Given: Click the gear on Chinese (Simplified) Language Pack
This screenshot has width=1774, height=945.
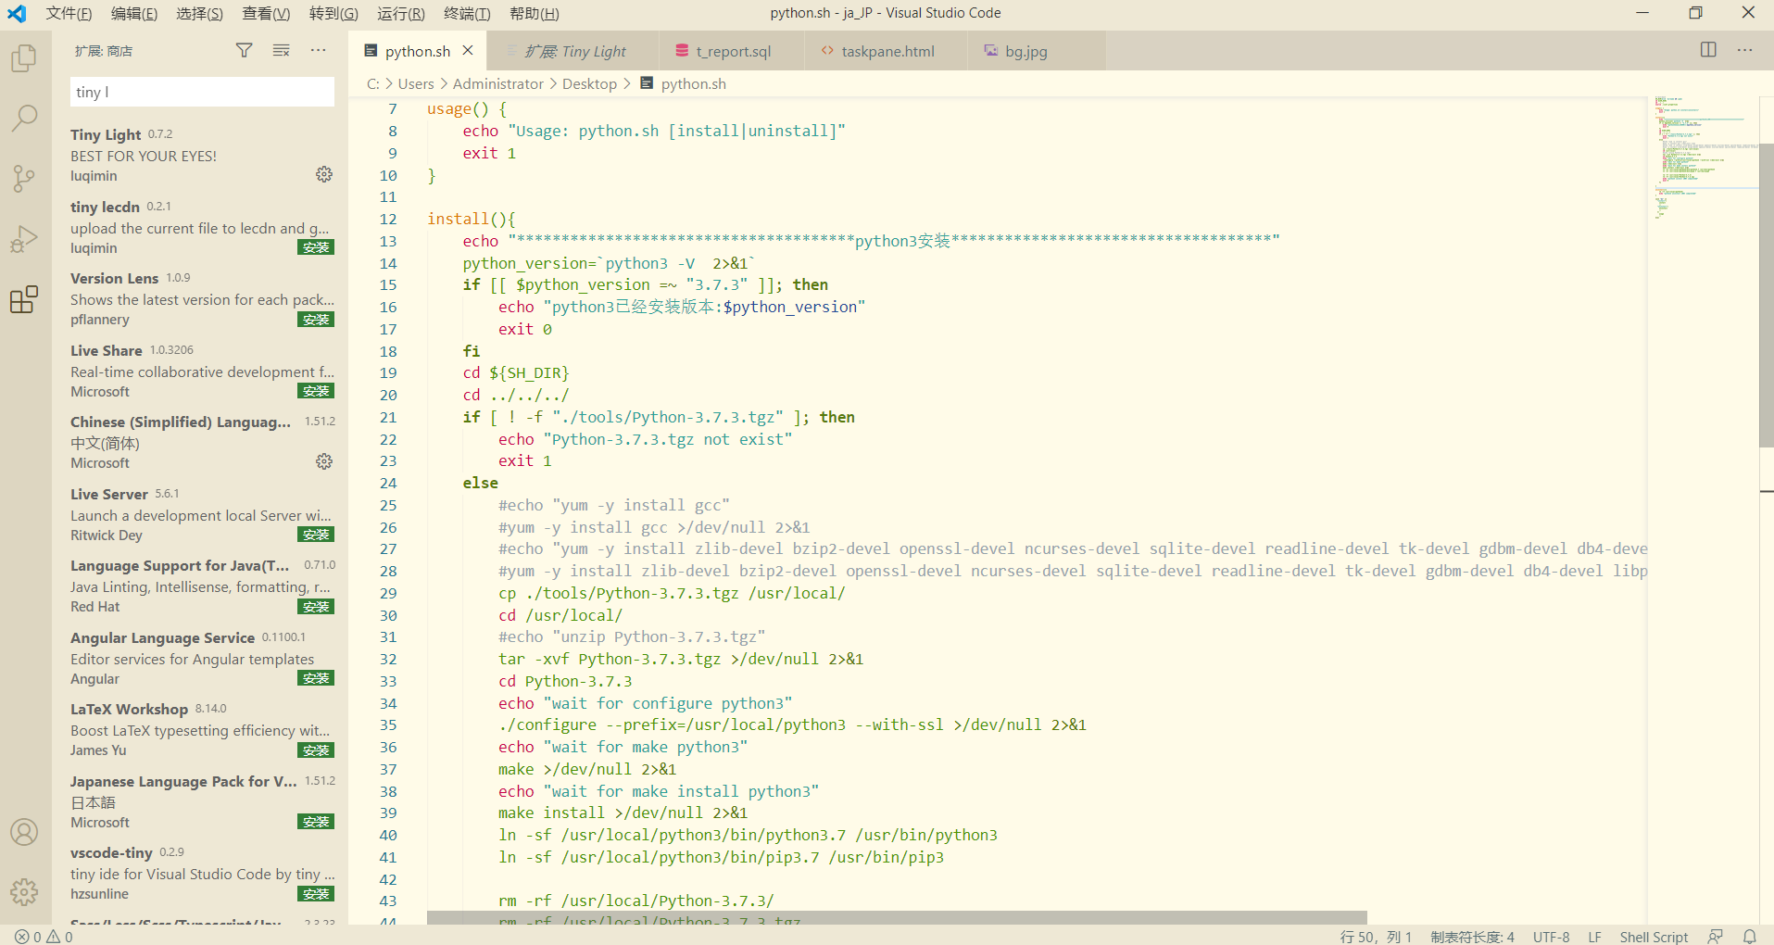Looking at the screenshot, I should pos(323,460).
